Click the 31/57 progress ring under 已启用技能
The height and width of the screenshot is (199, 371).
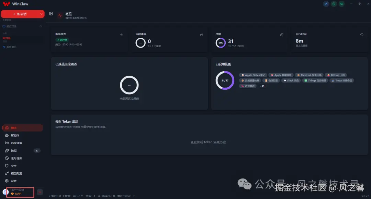click(225, 80)
